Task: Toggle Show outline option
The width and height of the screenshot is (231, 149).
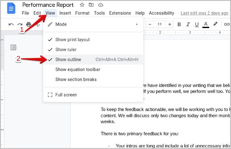Action: pyautogui.click(x=93, y=59)
